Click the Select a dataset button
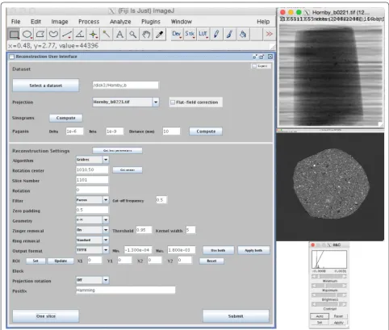The image size is (389, 330). pyautogui.click(x=46, y=86)
